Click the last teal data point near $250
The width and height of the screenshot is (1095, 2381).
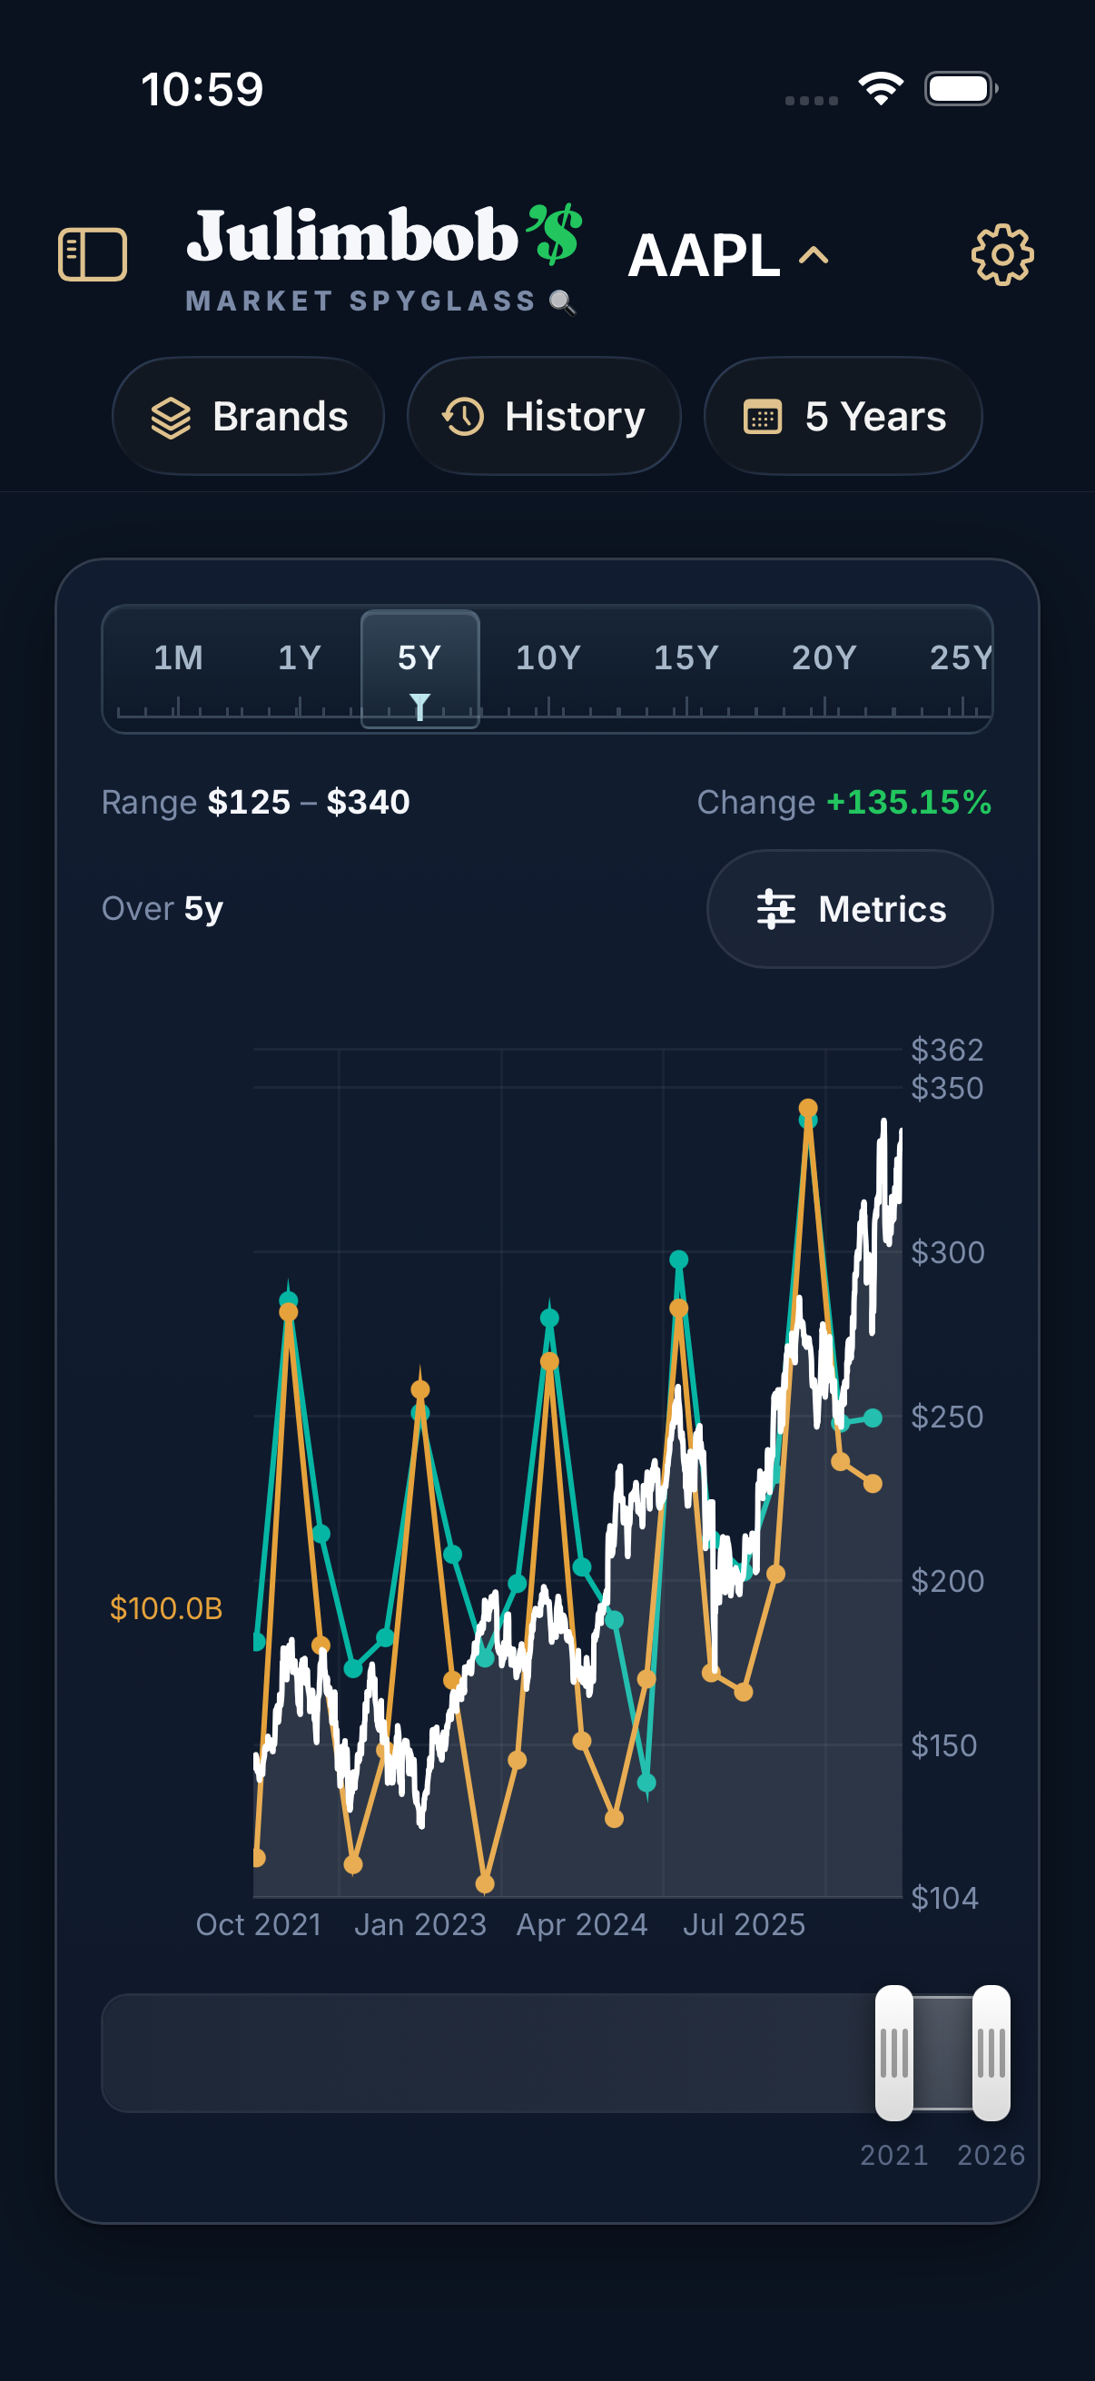coord(873,1417)
